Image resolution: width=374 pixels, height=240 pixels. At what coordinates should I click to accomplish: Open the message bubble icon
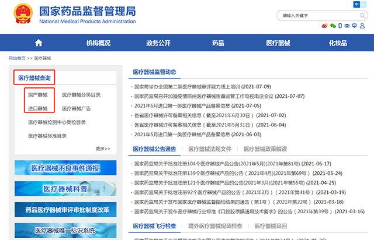(x=355, y=26)
